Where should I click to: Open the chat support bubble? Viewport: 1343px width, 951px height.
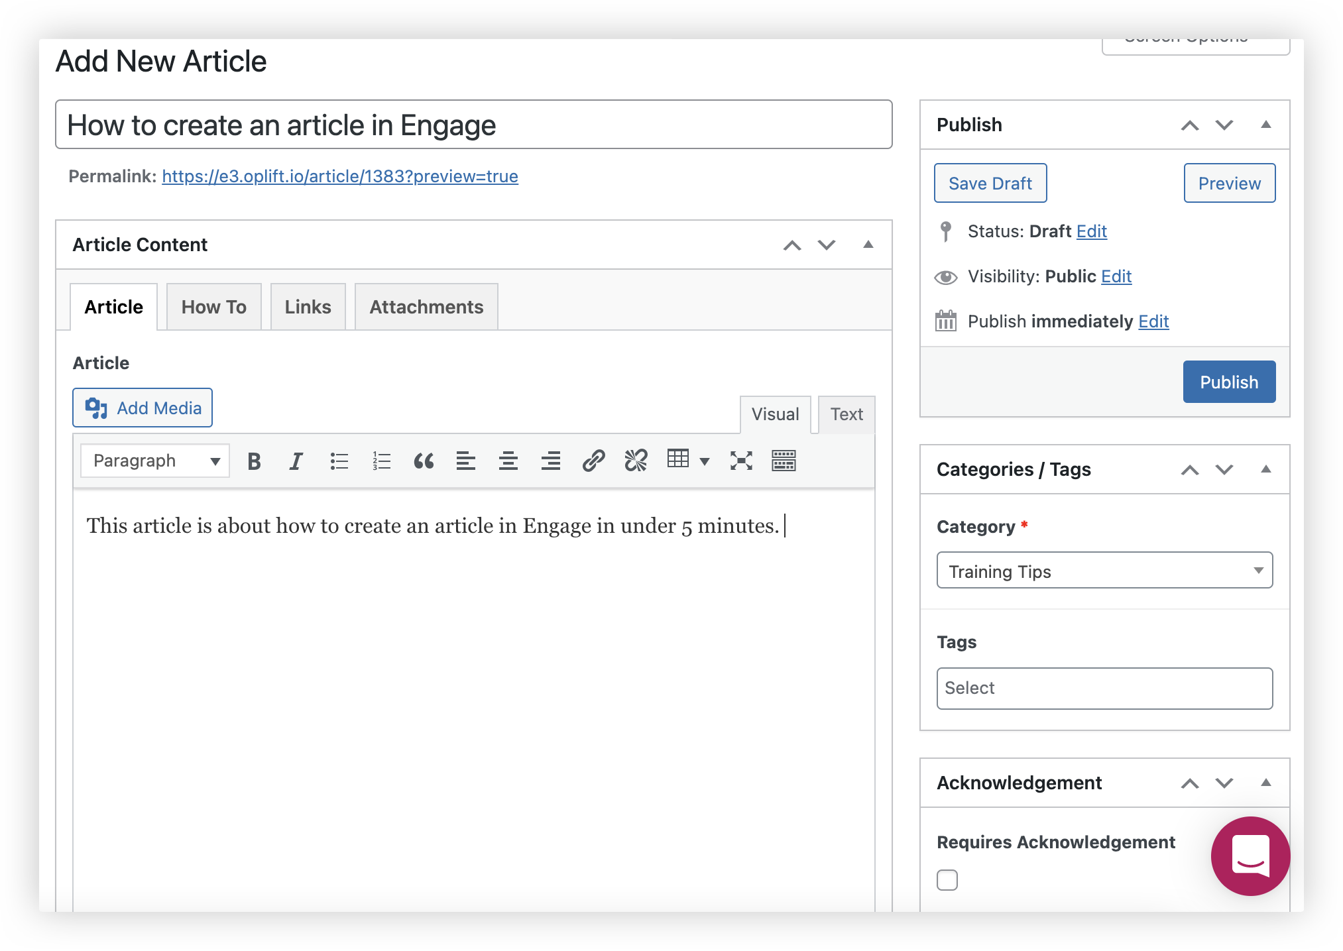click(x=1250, y=856)
